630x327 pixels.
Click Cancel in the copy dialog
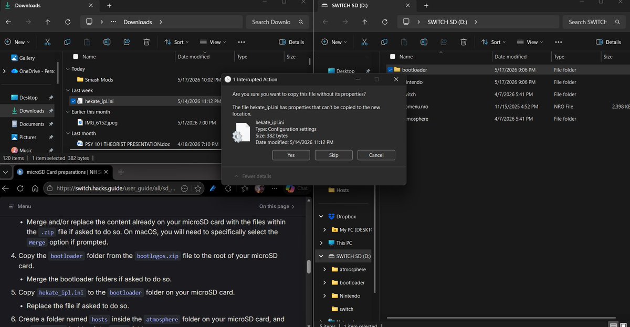pos(376,155)
